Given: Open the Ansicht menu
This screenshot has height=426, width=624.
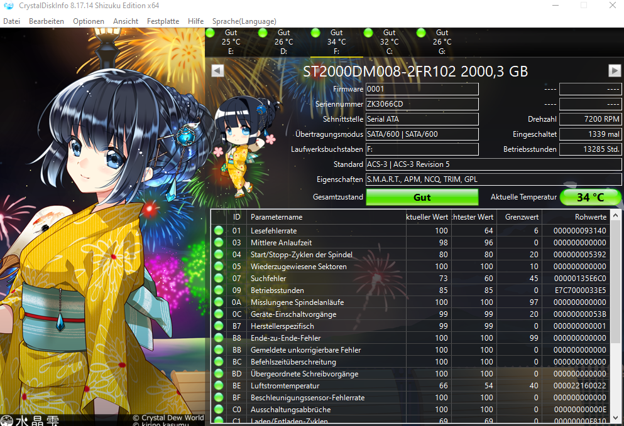Looking at the screenshot, I should pyautogui.click(x=125, y=21).
